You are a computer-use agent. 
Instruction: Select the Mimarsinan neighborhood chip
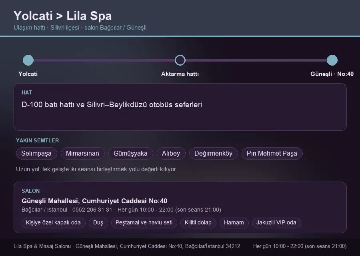pos(82,153)
